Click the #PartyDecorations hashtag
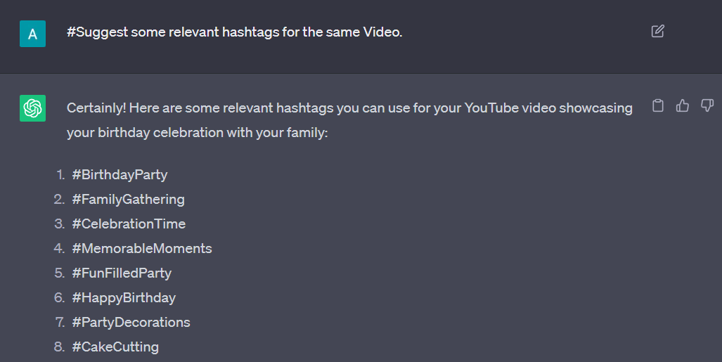 click(131, 323)
